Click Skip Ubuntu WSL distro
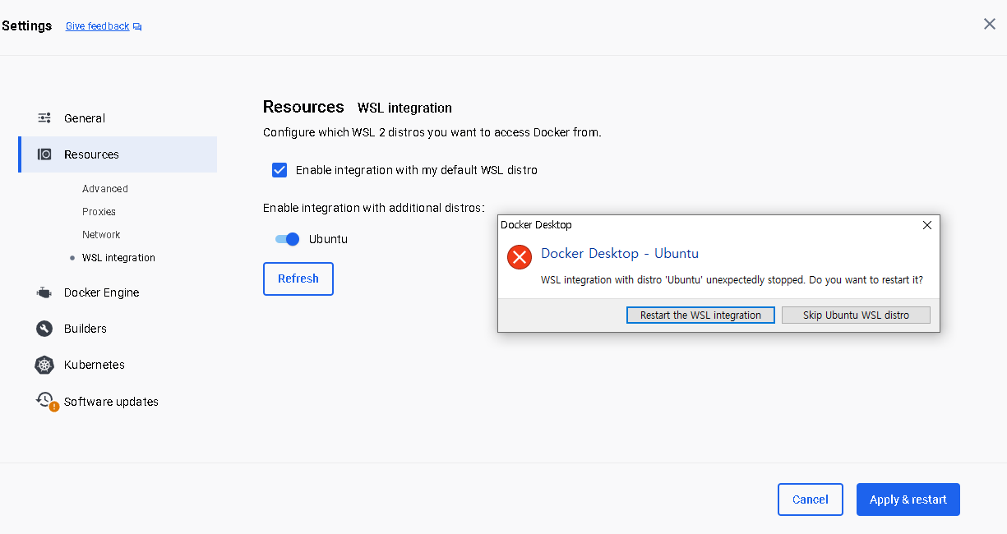 856,315
